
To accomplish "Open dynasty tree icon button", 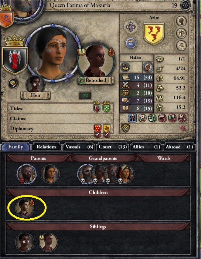I will 181,33.
